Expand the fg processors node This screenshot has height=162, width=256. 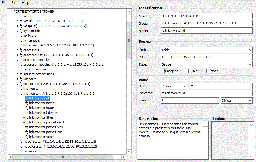pos(17,50)
